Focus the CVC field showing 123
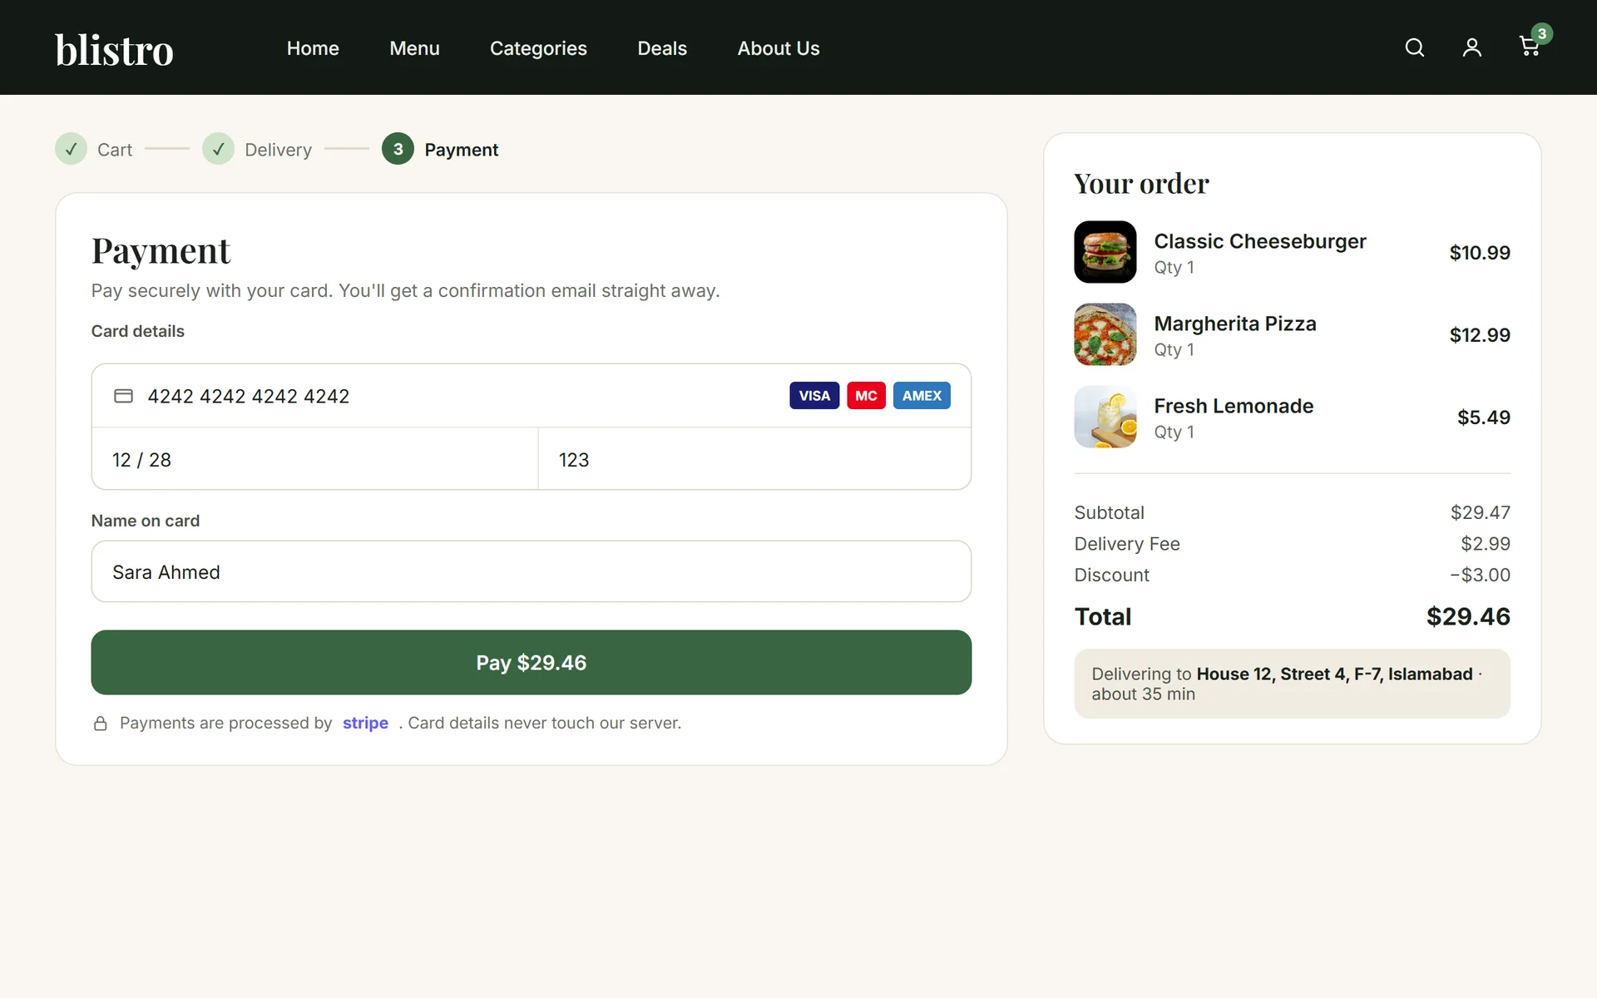 [x=754, y=459]
